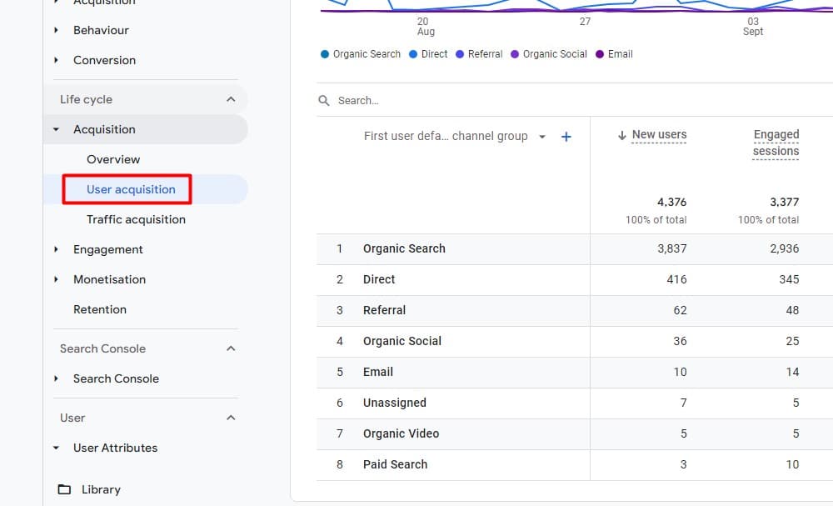Open the Retention report
Image resolution: width=833 pixels, height=506 pixels.
click(x=100, y=309)
